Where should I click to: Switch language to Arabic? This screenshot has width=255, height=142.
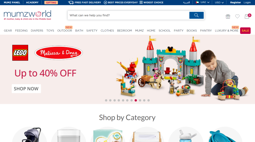coord(186,2)
